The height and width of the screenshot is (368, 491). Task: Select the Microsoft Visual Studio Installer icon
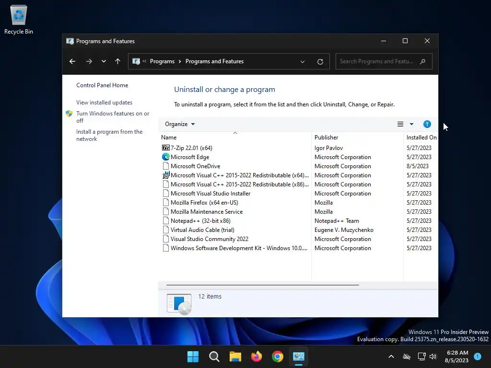coord(165,194)
